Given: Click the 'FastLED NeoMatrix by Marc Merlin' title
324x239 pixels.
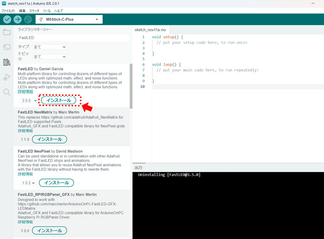Looking at the screenshot, I should point(49,112).
